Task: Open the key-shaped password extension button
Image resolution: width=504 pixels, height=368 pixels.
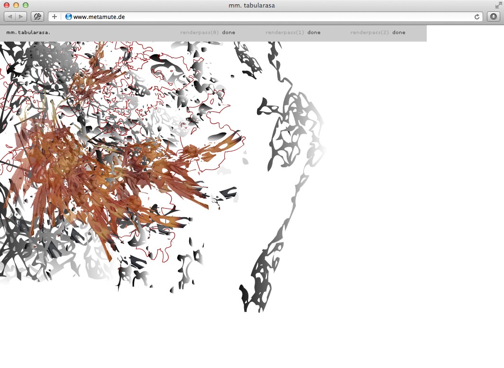Action: (37, 17)
